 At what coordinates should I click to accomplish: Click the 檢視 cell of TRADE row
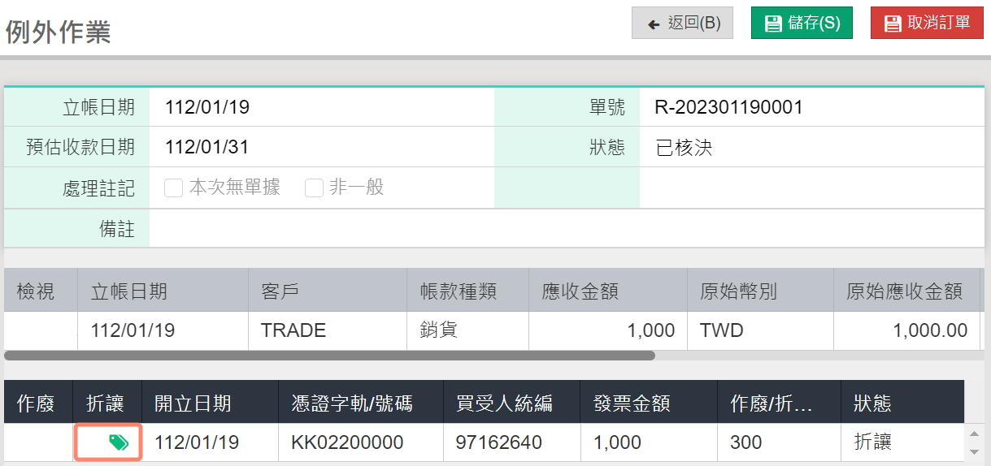[x=41, y=330]
